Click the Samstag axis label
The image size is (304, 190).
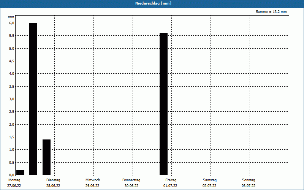[x=210, y=180]
